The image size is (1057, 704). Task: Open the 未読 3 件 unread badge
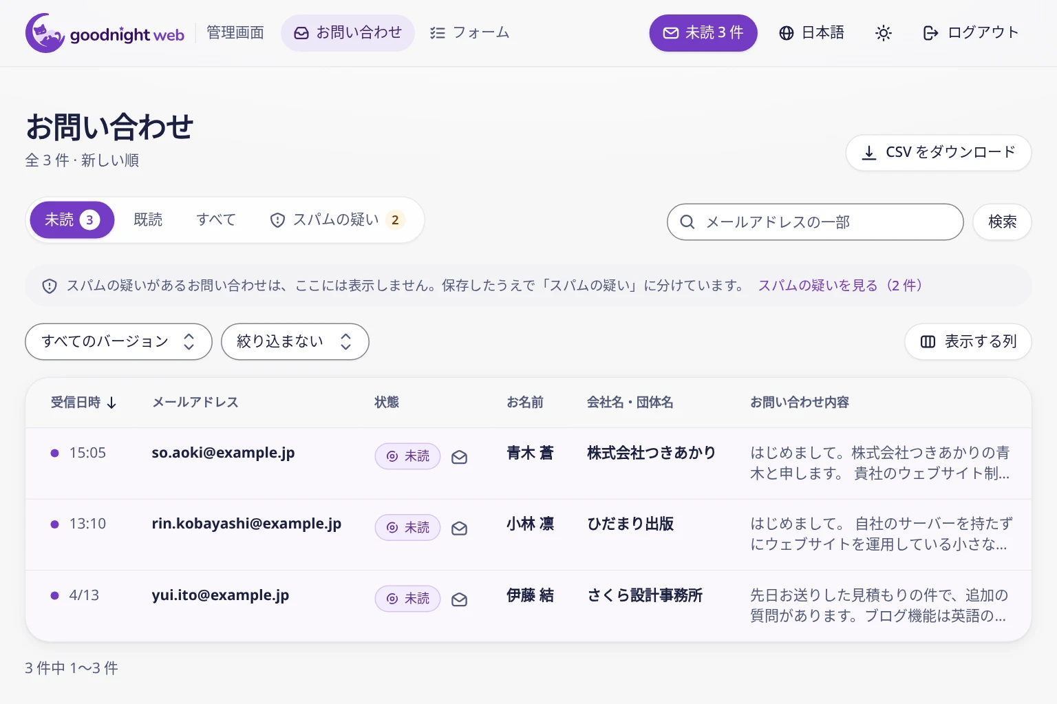click(703, 33)
